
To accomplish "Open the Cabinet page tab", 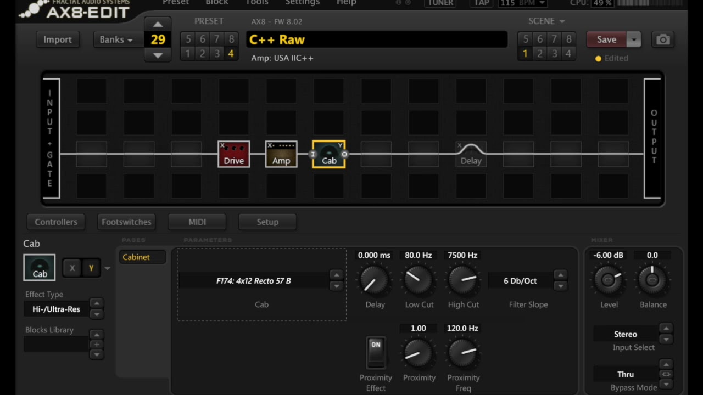I will click(142, 257).
